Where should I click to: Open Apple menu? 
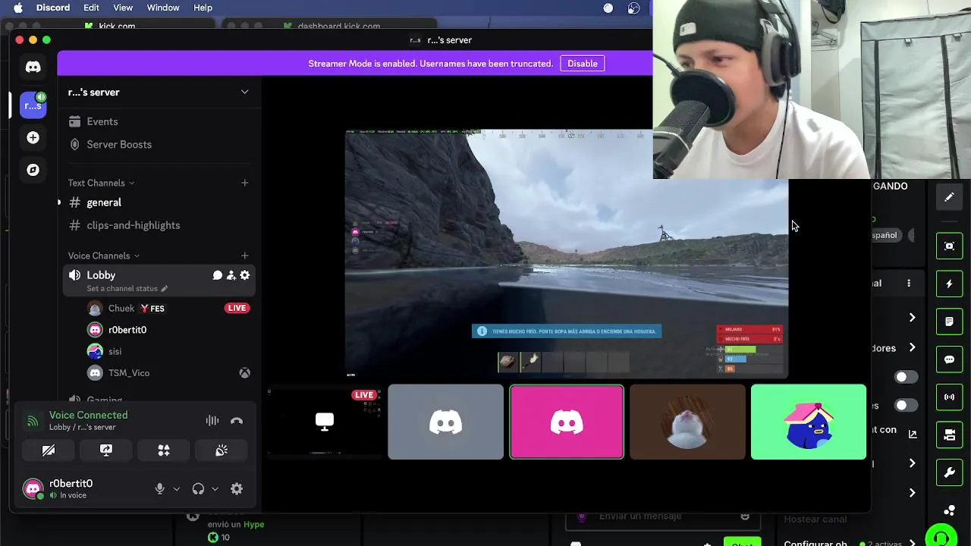(18, 8)
